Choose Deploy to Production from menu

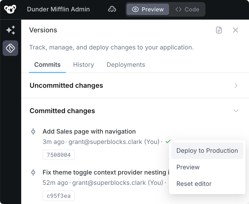(x=207, y=151)
